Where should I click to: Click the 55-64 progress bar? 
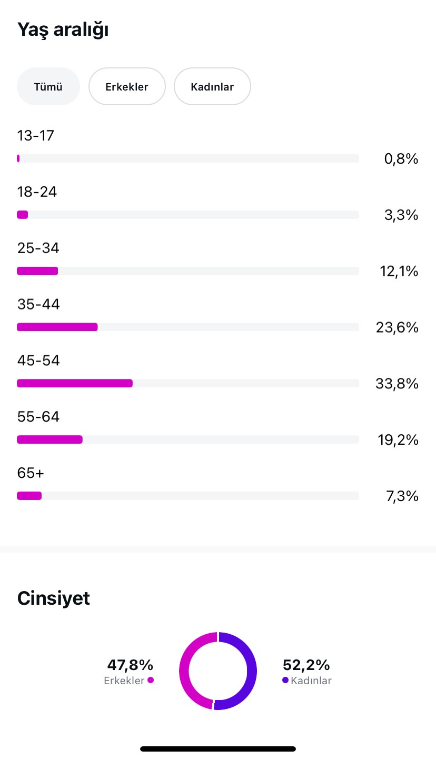coord(188,439)
